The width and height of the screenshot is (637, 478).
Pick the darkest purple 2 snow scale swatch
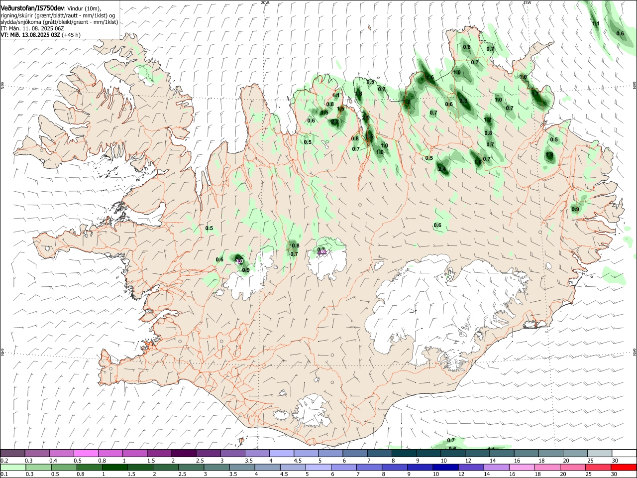point(184,454)
